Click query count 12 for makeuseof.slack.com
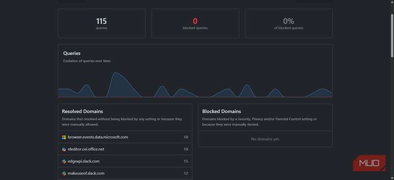The image size is (394, 180). (186, 173)
